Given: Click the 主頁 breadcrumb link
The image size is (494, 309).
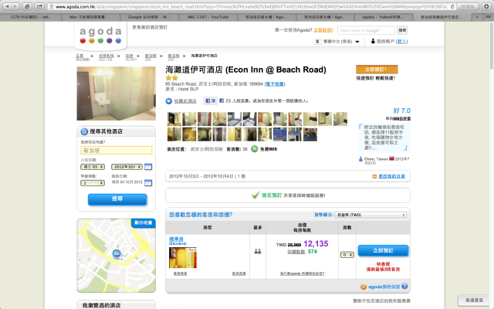Looking at the screenshot, I should [80, 56].
